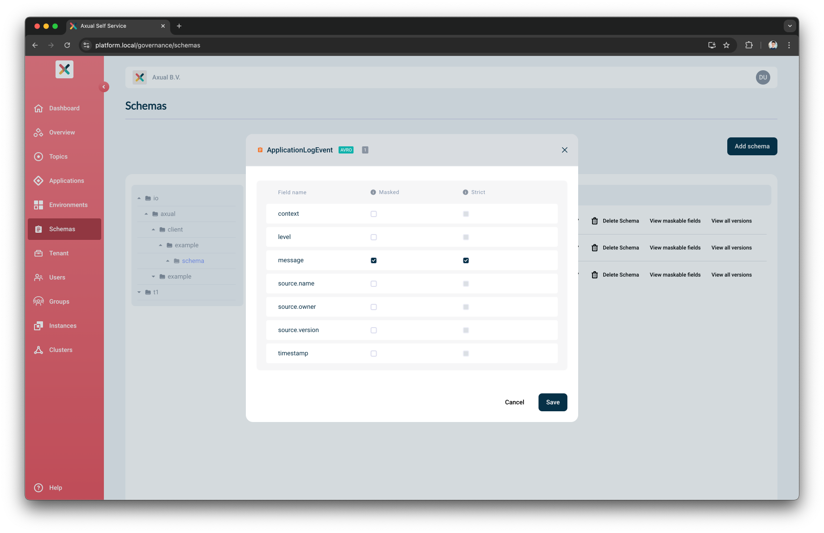The height and width of the screenshot is (533, 824).
Task: Click the Save button
Action: click(553, 402)
